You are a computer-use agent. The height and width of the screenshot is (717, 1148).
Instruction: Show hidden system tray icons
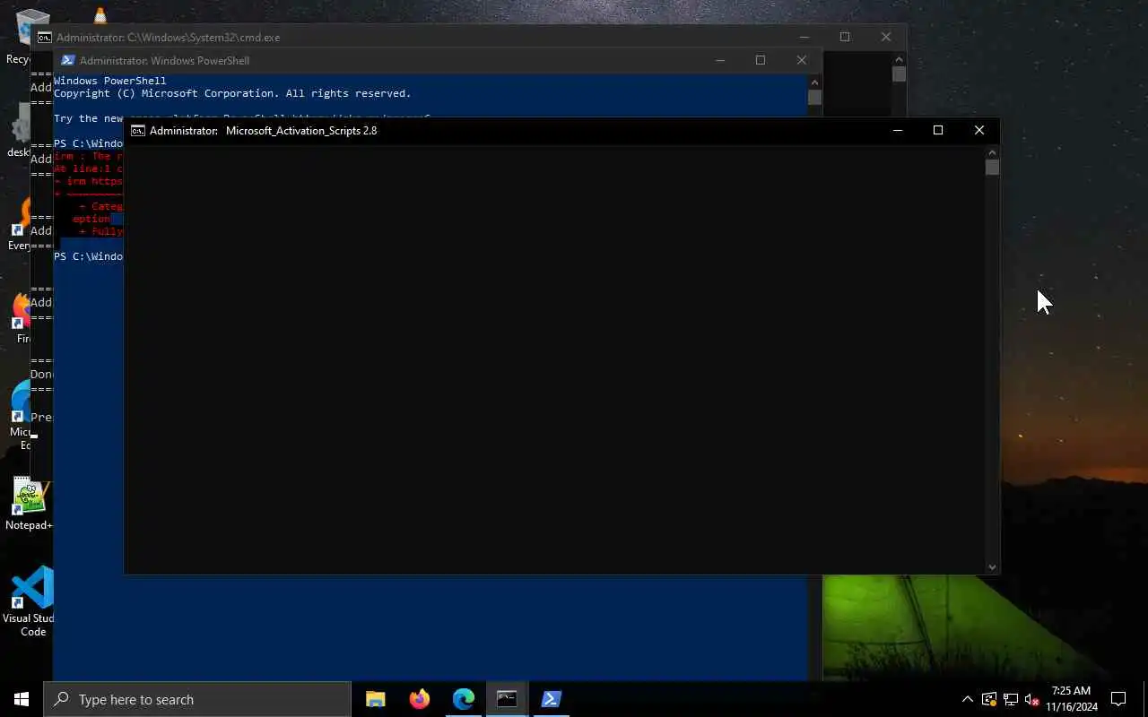pos(968,699)
